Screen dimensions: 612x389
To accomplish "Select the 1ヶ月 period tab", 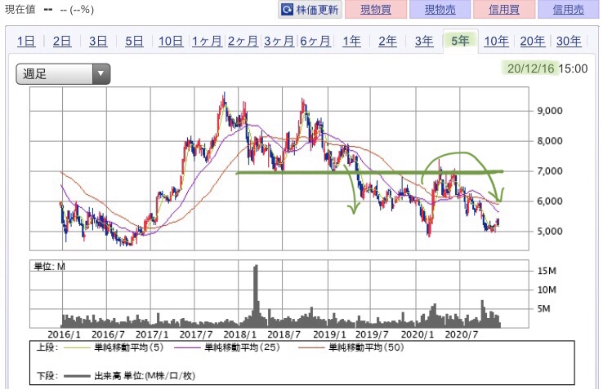I will click(207, 41).
